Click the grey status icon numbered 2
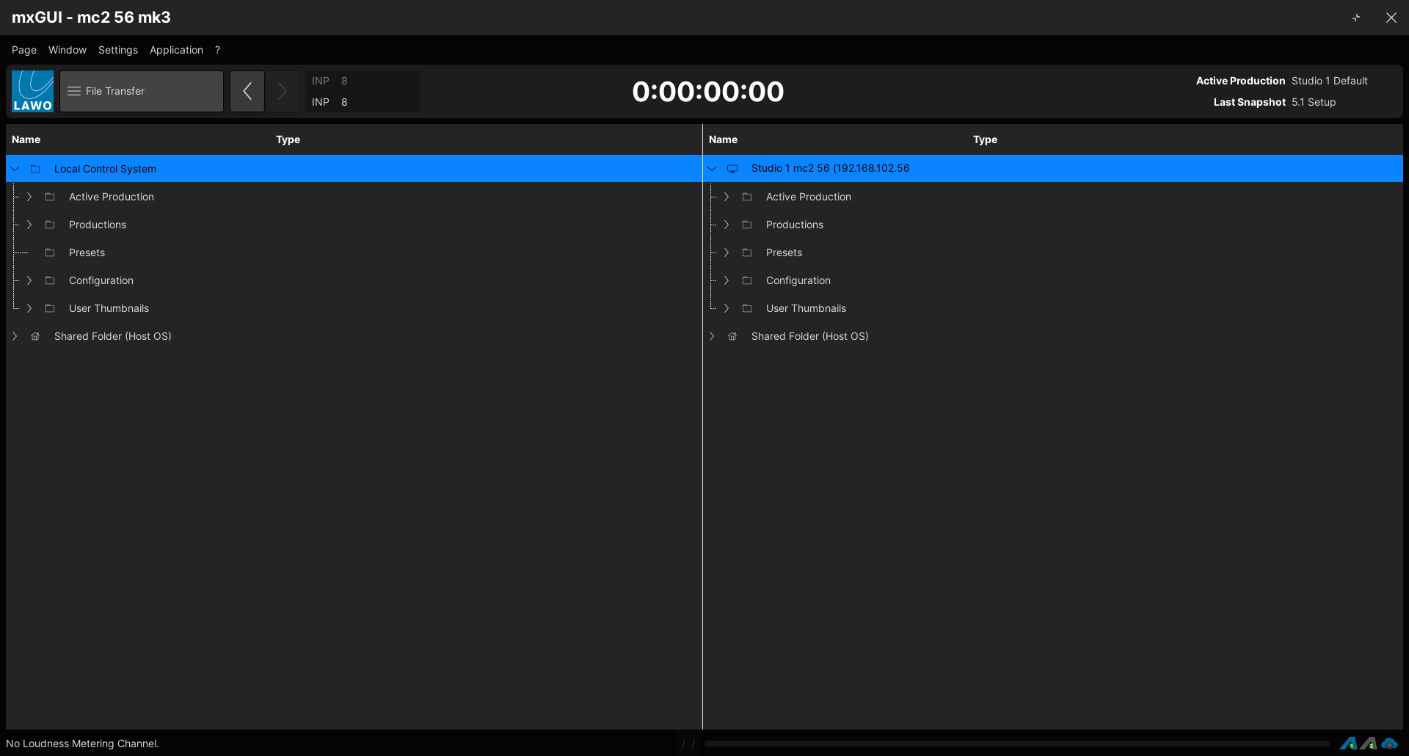This screenshot has height=756, width=1409. click(1369, 743)
